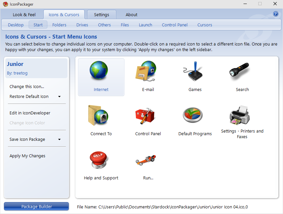Viewport: 283px width, 214px height.
Task: Select the Control Panel toolbox icon
Action: click(x=145, y=116)
